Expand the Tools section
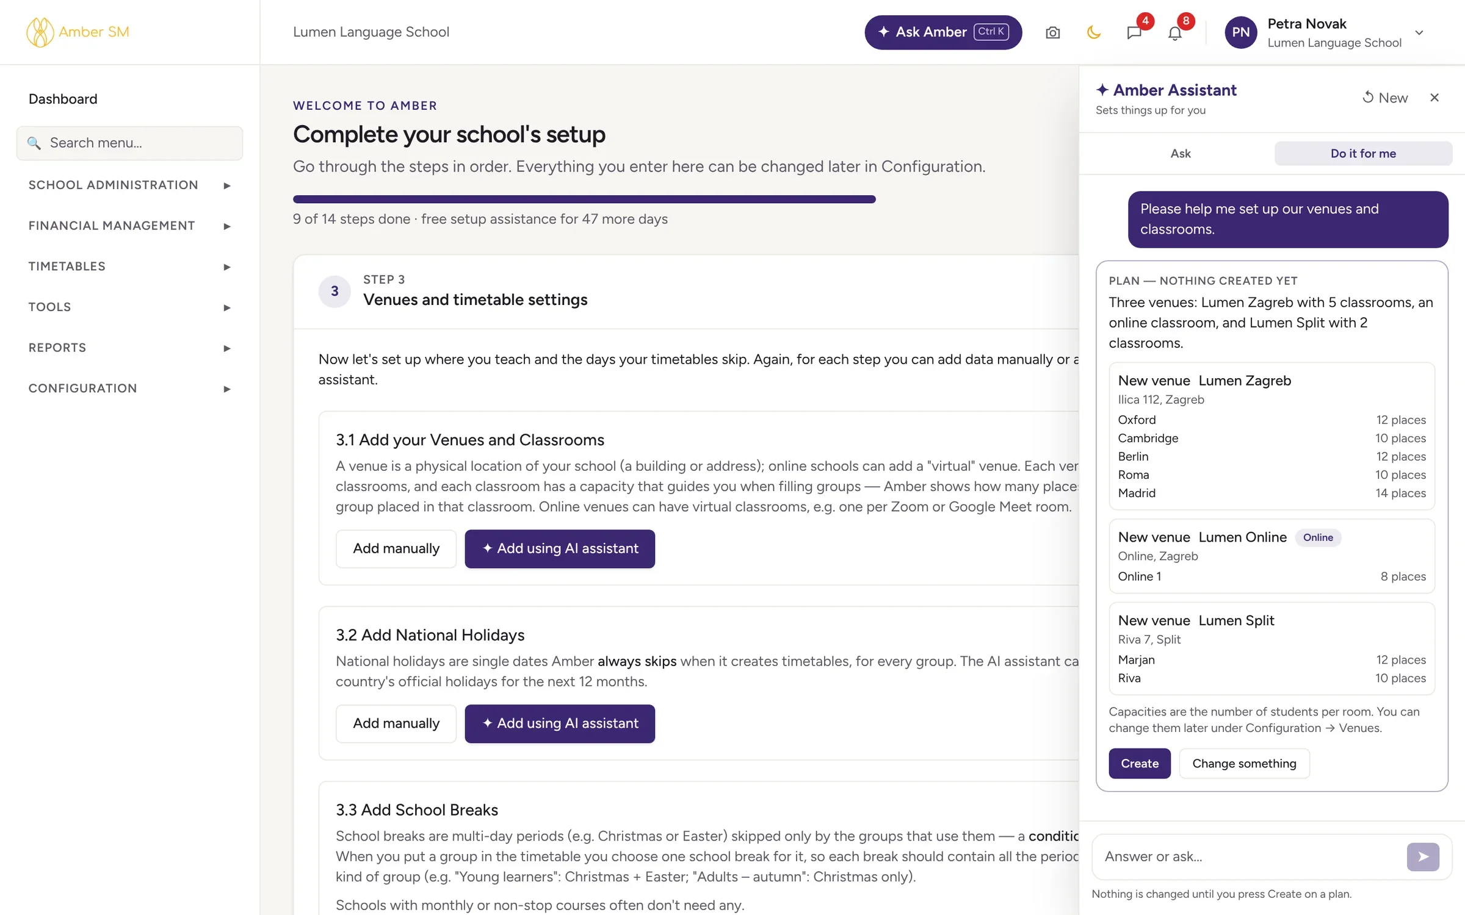 pos(129,307)
